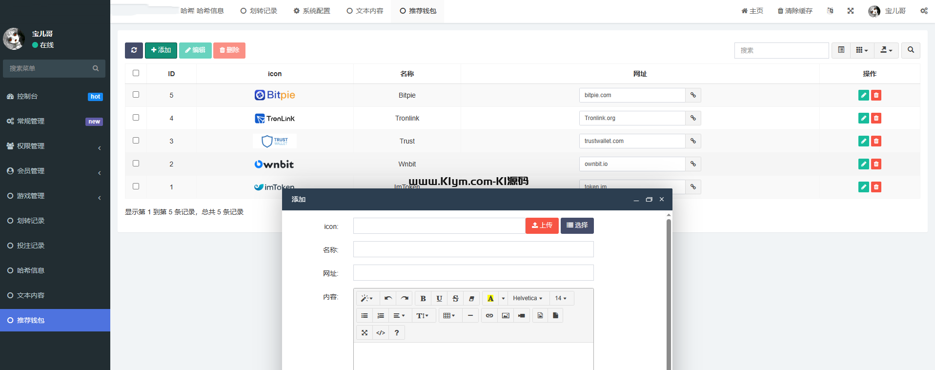Open the code view icon in editor

[381, 333]
